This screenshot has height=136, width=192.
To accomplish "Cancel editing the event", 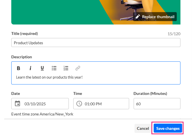I will click(x=143, y=128).
